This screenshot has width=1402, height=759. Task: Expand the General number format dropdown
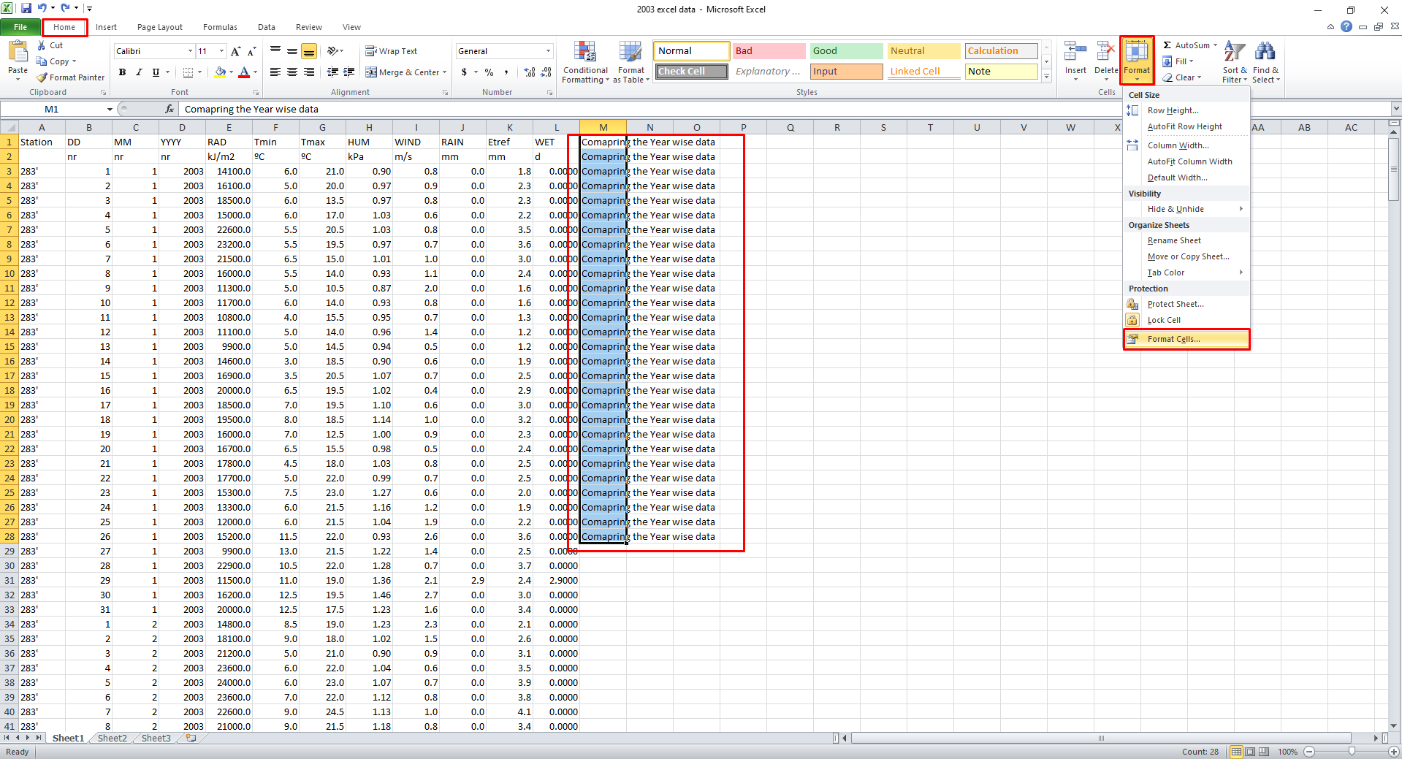click(x=548, y=51)
